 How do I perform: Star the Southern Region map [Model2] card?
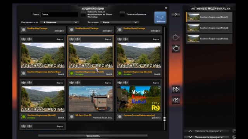120,39
